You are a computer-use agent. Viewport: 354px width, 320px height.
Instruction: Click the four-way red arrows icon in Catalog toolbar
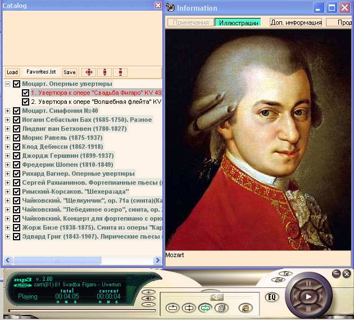tap(89, 72)
